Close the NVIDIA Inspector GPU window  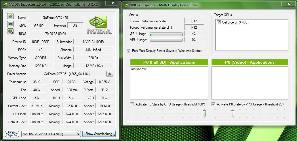(x=113, y=3)
